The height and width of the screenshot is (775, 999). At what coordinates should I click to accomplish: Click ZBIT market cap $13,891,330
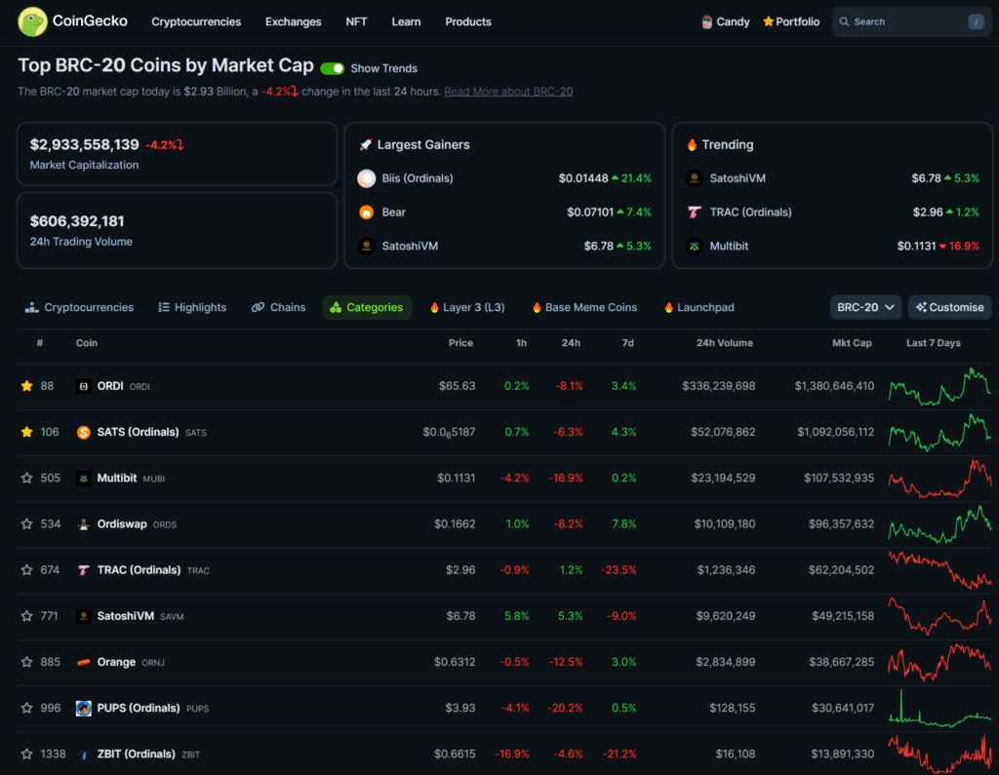(842, 754)
